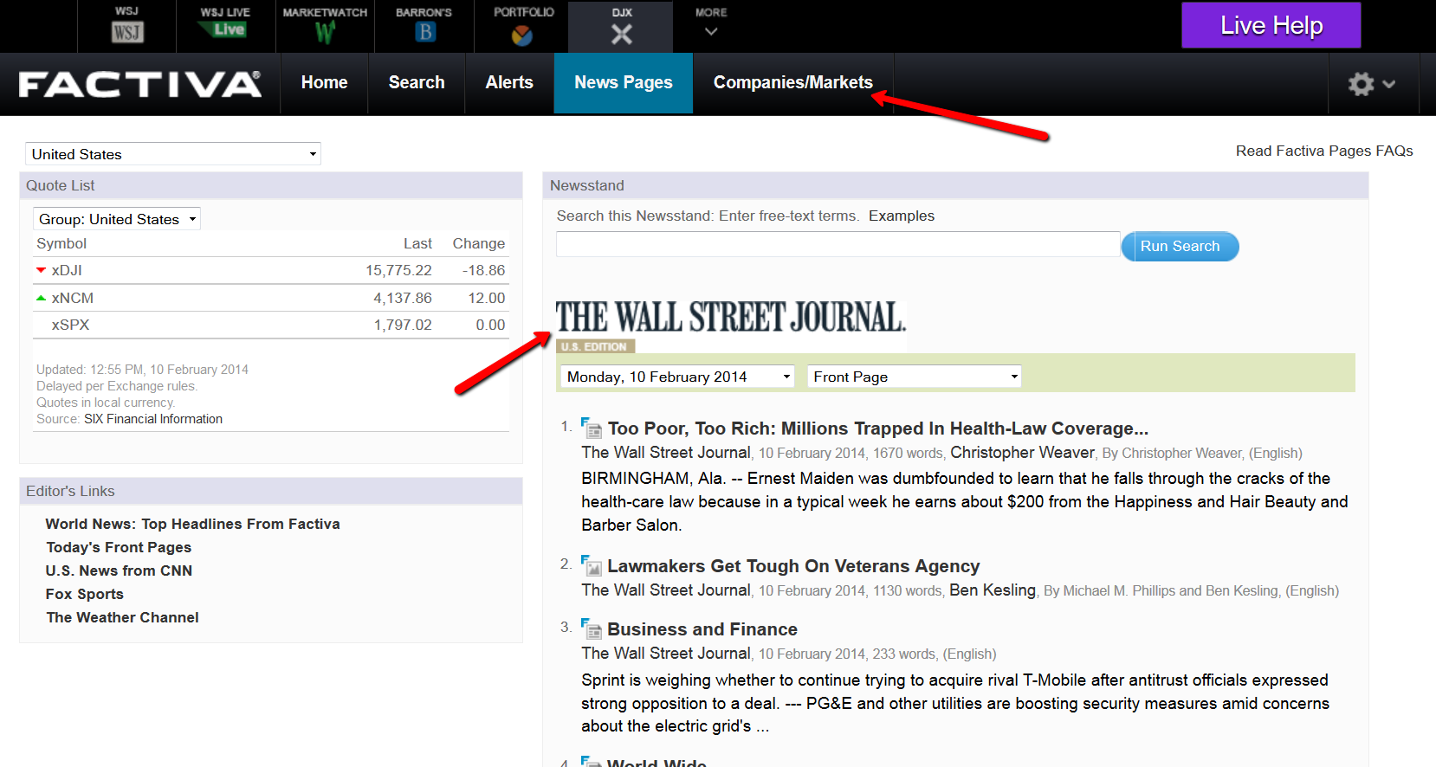Viewport: 1436px width, 767px height.
Task: Open the United States region dropdown
Action: (173, 154)
